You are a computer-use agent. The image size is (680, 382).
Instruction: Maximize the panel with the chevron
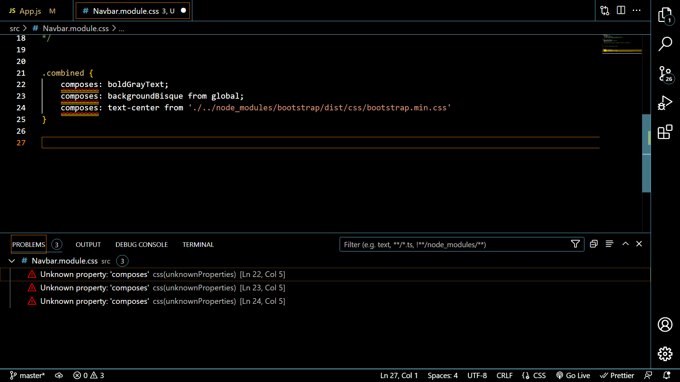click(x=625, y=244)
